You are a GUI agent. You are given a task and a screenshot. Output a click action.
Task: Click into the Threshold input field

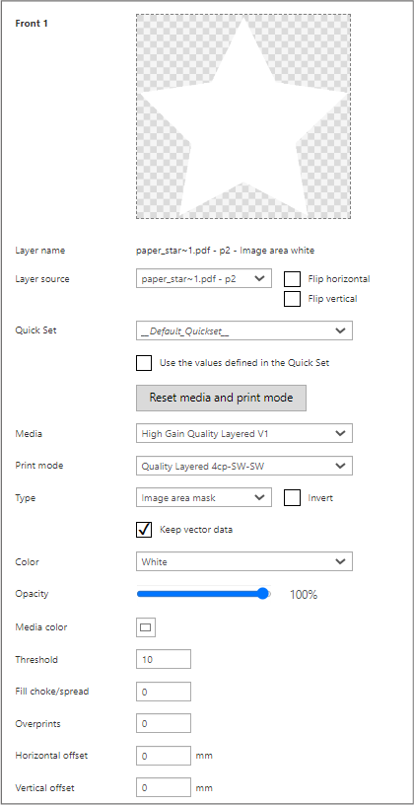pyautogui.click(x=164, y=659)
